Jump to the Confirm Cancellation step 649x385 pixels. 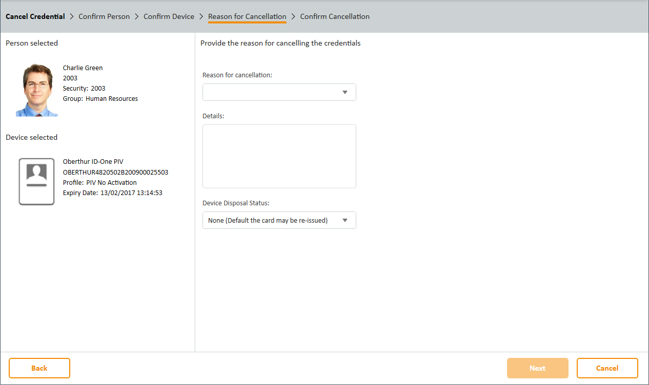pyautogui.click(x=335, y=17)
